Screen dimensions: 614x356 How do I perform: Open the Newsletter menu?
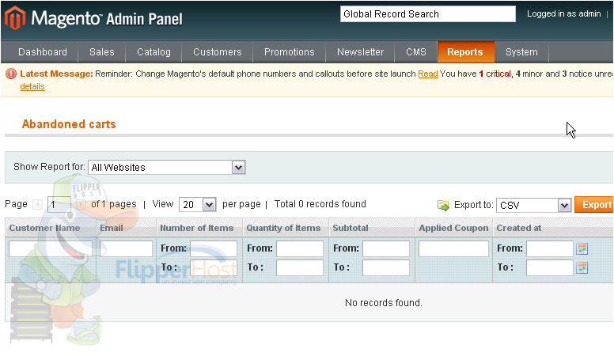pos(360,52)
